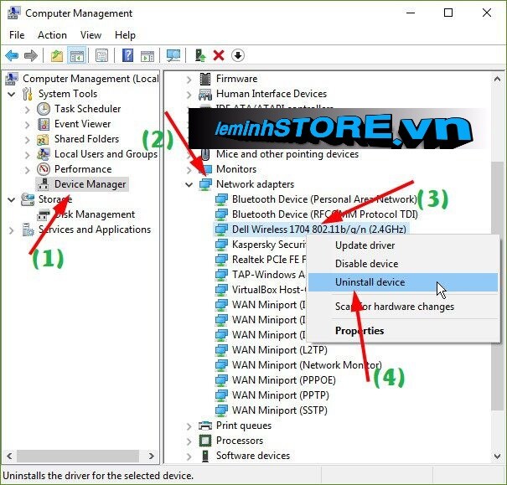
Task: Expand Services and Applications node
Action: tap(12, 230)
